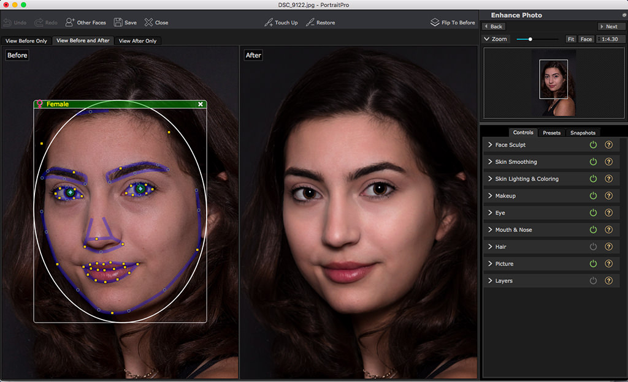Open Other Faces person icon

coord(70,23)
